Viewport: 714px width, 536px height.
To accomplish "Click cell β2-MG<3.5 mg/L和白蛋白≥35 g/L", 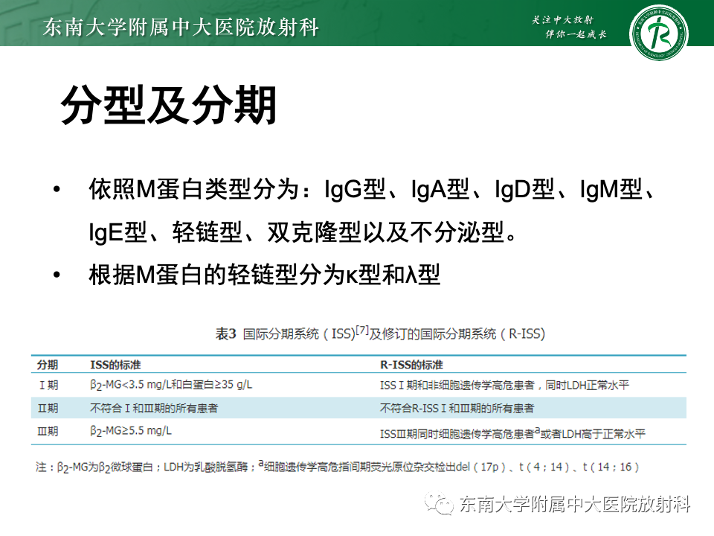I will (171, 385).
